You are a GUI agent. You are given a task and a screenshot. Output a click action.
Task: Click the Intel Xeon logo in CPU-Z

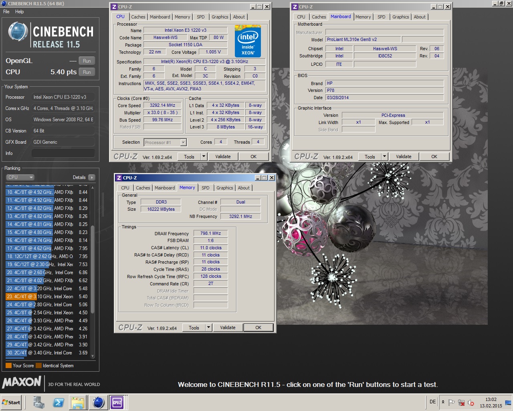[248, 41]
